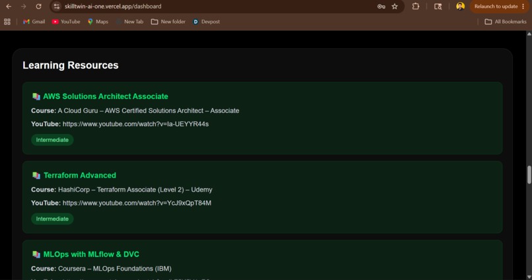Click the Coursera MLOps Foundations course text
This screenshot has height=280, width=532.
tap(115, 269)
